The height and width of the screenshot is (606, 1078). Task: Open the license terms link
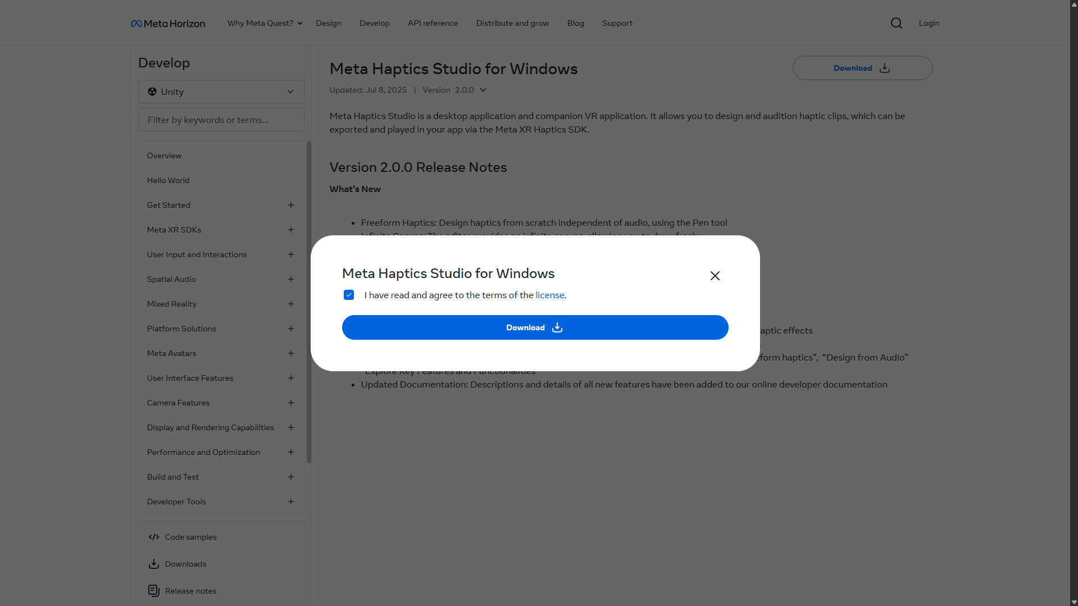[x=549, y=295]
